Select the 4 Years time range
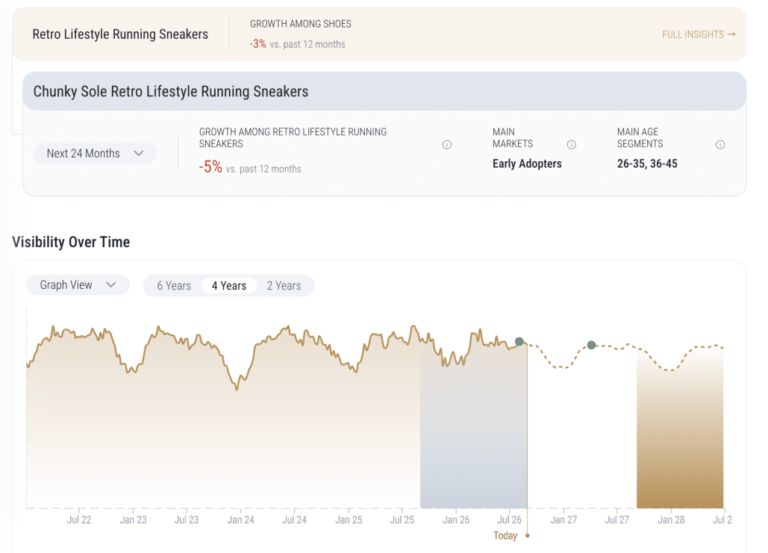The width and height of the screenshot is (768, 553). tap(228, 286)
